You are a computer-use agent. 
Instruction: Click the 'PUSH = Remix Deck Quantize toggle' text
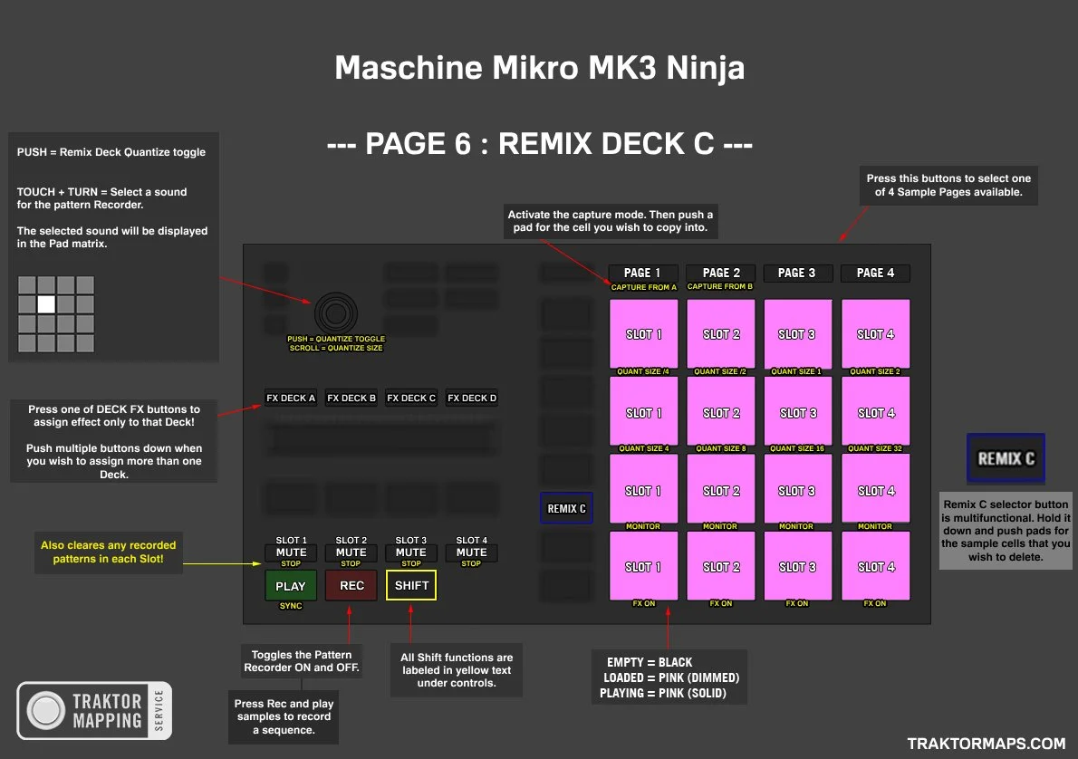click(111, 152)
